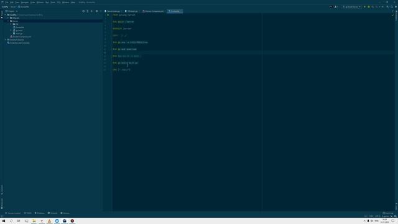Open the Services tool window
The height and width of the screenshot is (224, 398).
point(65,213)
